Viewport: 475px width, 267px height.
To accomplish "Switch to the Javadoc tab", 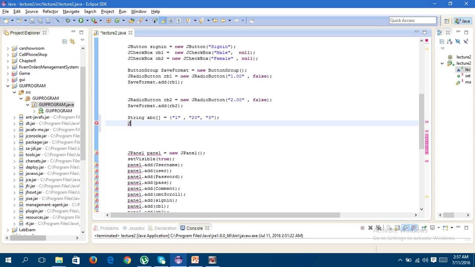I will 134,228.
